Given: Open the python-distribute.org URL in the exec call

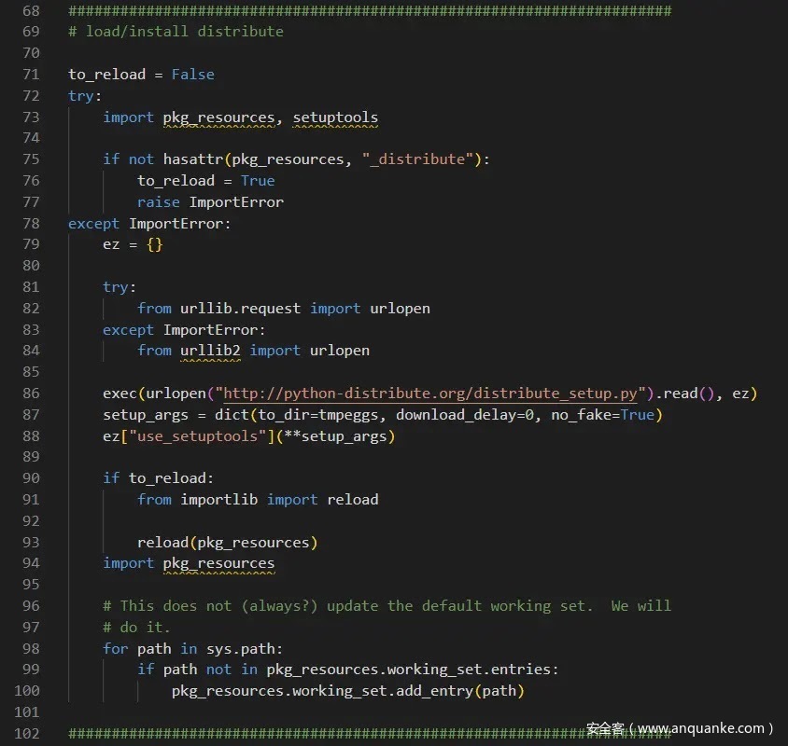Looking at the screenshot, I should (x=430, y=394).
